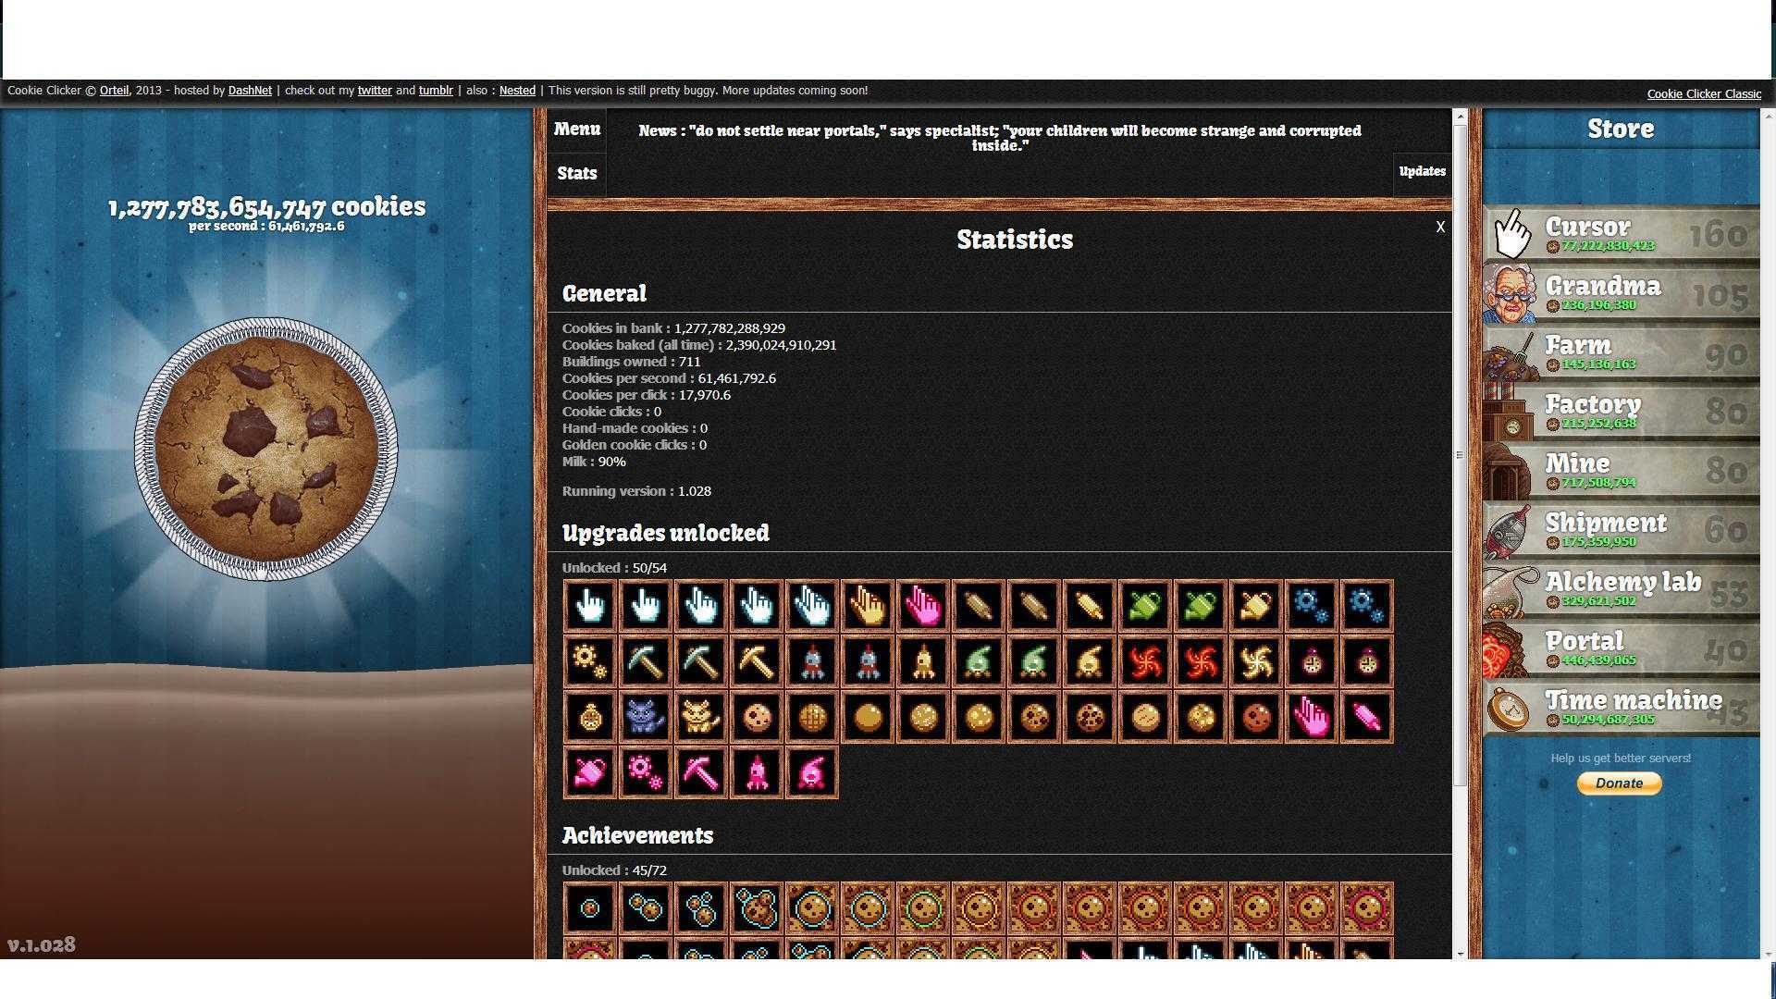Open the Cookie Clicker Classic link

point(1704,93)
